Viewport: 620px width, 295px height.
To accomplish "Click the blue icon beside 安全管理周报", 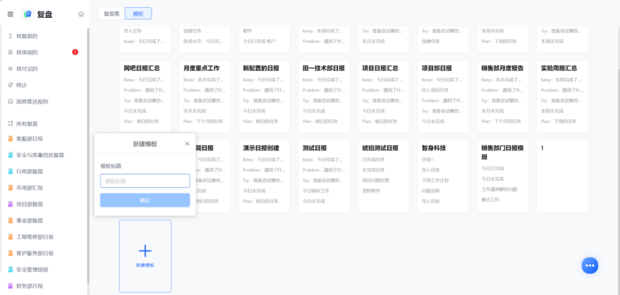I will 10,270.
